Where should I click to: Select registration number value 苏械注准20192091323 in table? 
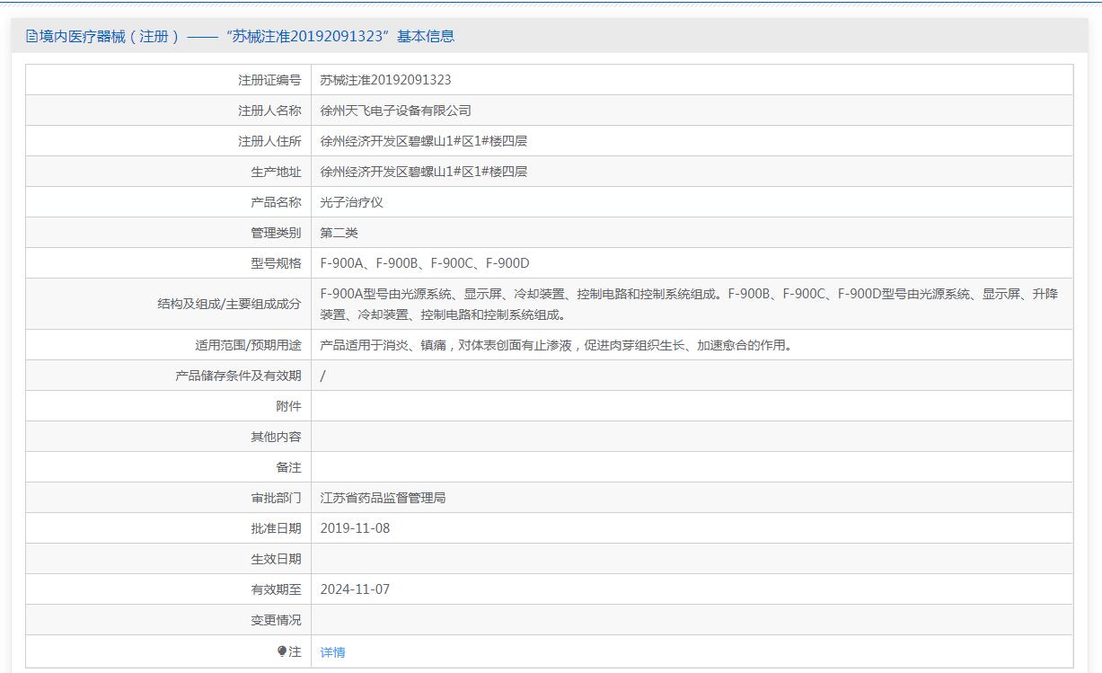385,80
